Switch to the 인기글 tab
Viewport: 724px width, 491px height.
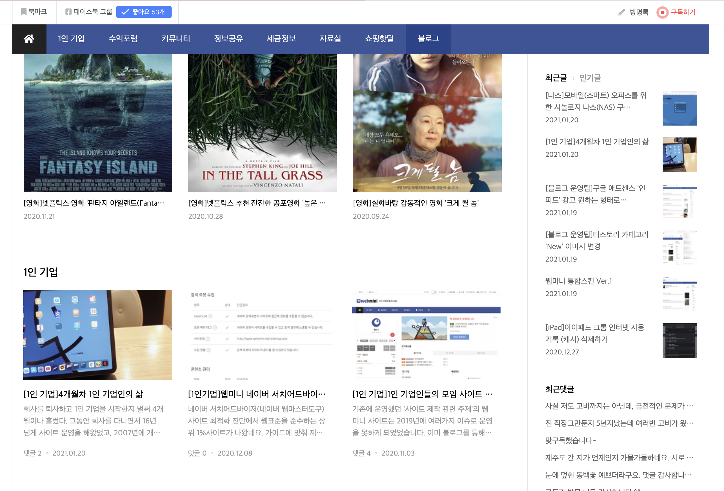[590, 78]
